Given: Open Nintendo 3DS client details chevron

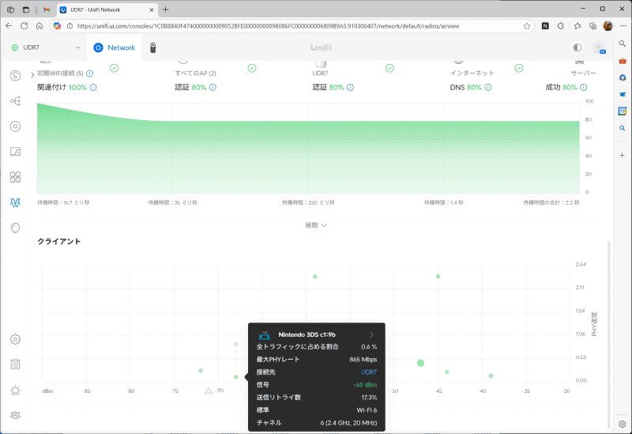Looking at the screenshot, I should coord(371,334).
